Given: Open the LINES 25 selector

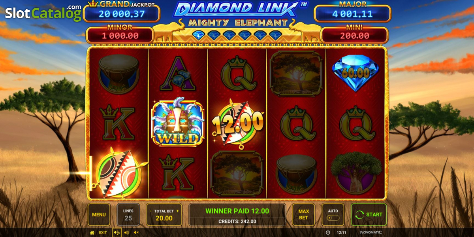Looking at the screenshot, I should point(128,214).
